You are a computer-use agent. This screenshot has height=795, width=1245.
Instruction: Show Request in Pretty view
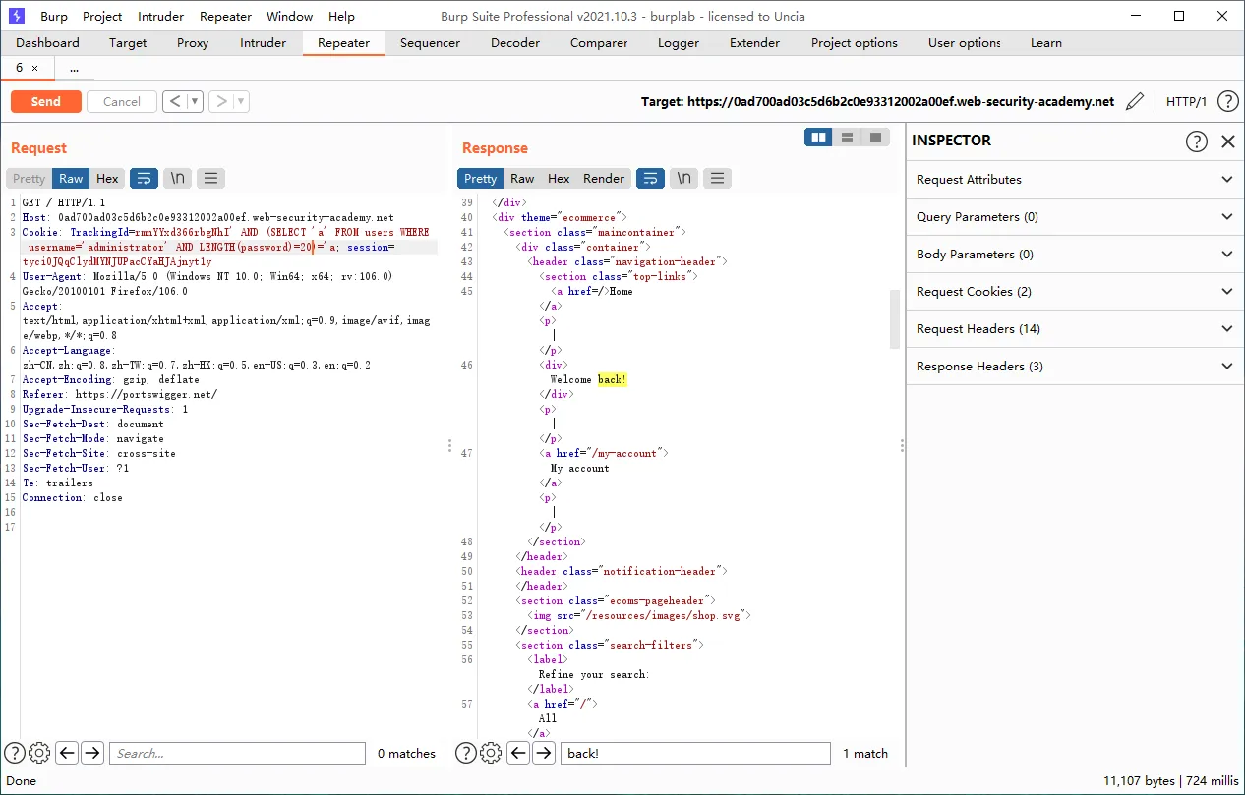click(x=29, y=178)
